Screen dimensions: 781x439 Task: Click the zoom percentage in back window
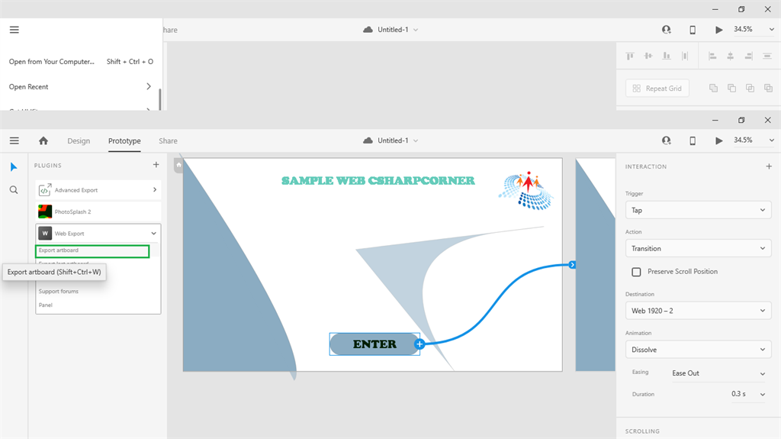coord(743,30)
